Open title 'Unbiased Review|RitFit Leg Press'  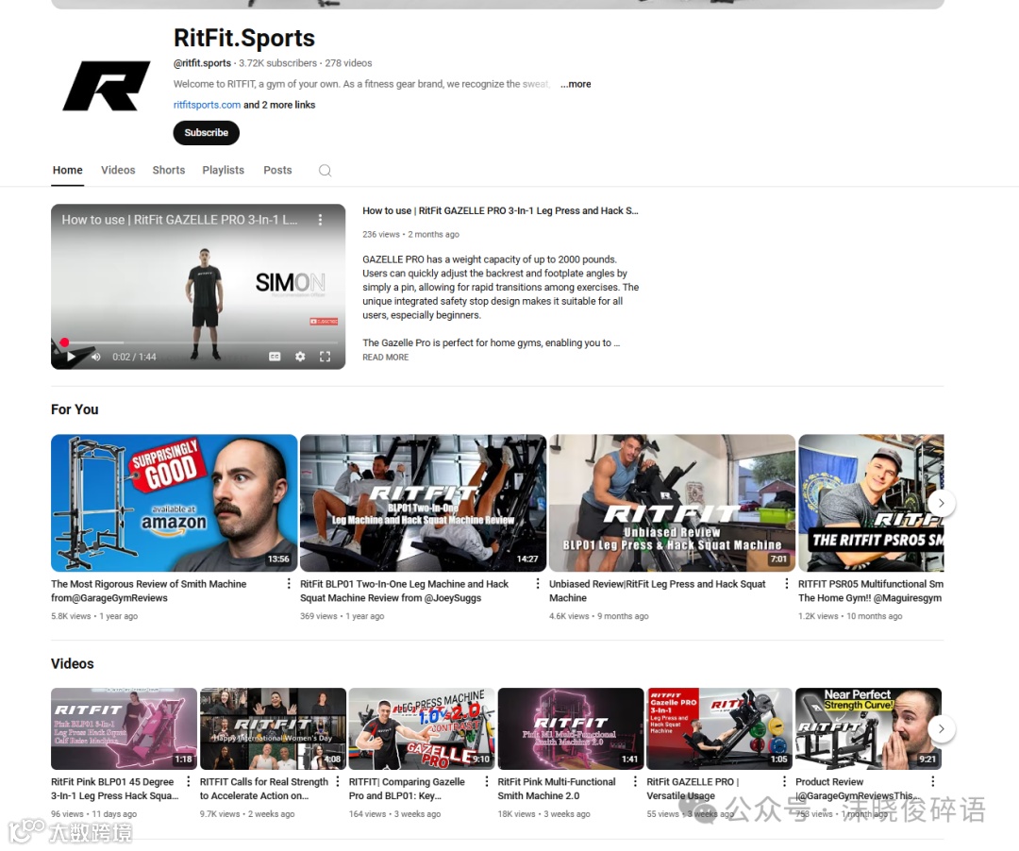(657, 591)
